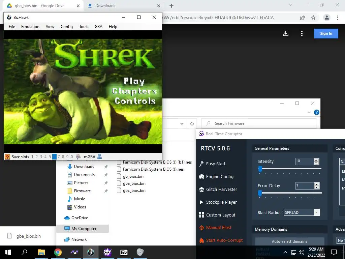This screenshot has height=259, width=345.
Task: Open Easy Start in RTCV
Action: coord(216,164)
